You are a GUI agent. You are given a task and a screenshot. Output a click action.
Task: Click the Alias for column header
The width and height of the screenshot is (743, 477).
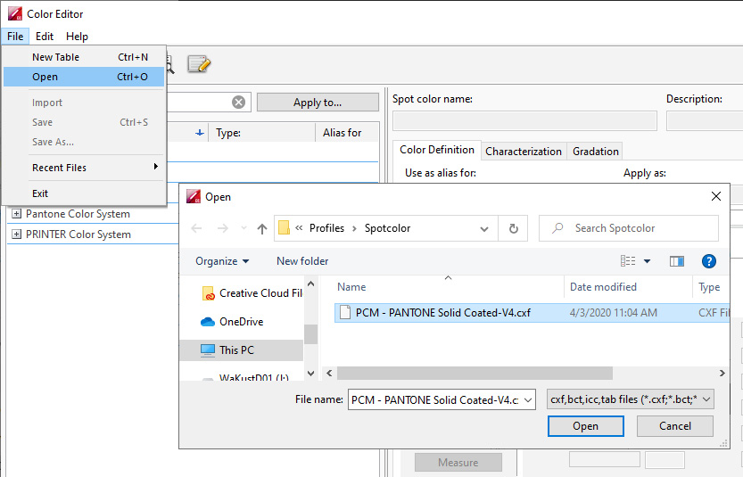coord(343,133)
